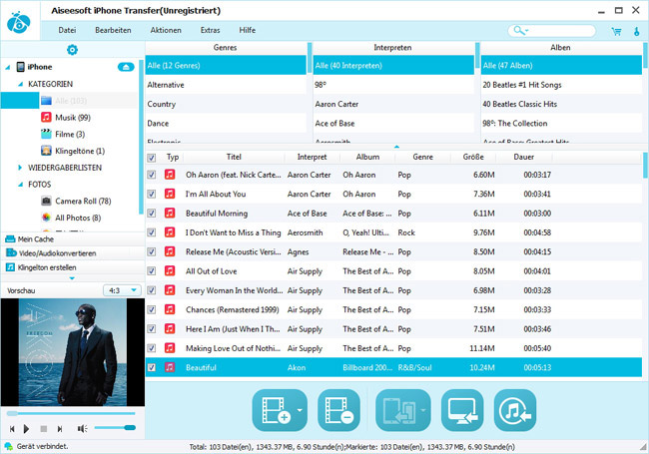Uncheck Every Woman In the World checkbox

pyautogui.click(x=152, y=290)
